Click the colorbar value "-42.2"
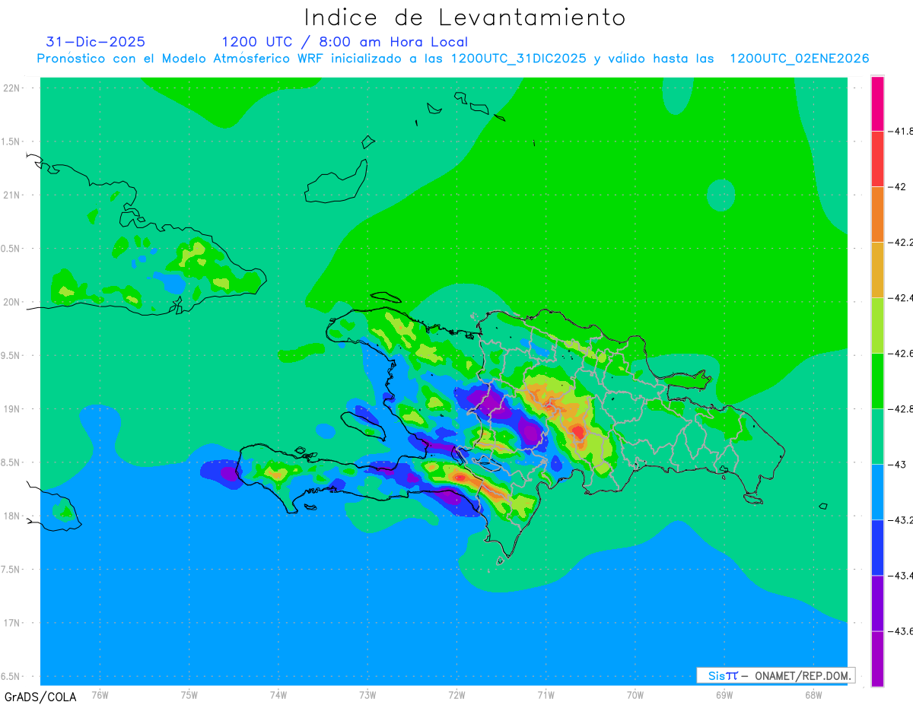The height and width of the screenshot is (705, 913). pyautogui.click(x=901, y=242)
